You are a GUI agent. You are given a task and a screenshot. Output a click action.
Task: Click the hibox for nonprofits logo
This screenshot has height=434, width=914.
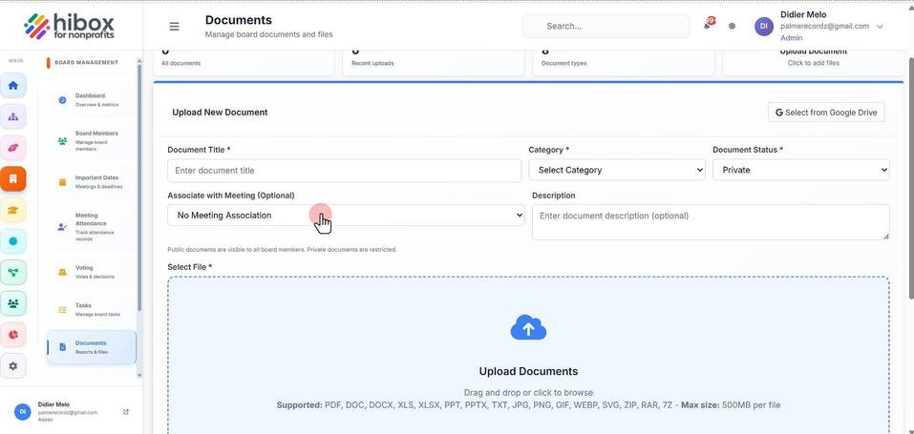coord(70,26)
